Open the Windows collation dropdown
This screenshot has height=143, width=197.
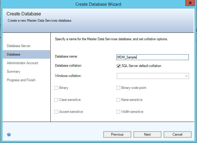click(153, 76)
